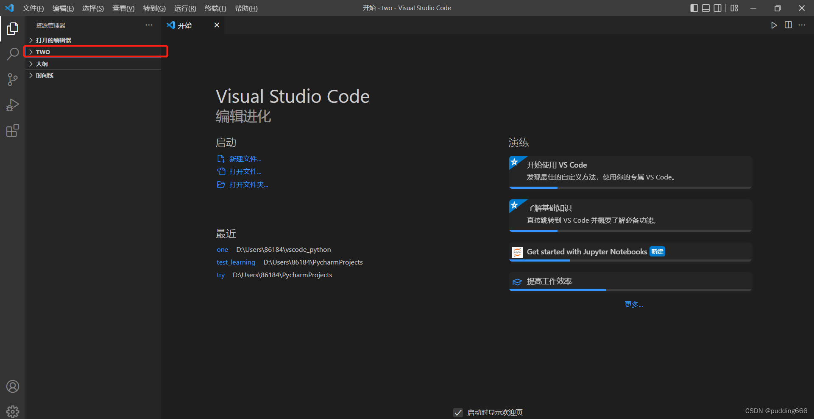Click star badge on 开始使用 VS Code card
The image size is (814, 419).
(x=514, y=162)
